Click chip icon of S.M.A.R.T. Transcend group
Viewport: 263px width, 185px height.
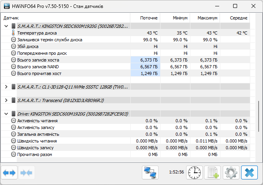point(14,100)
